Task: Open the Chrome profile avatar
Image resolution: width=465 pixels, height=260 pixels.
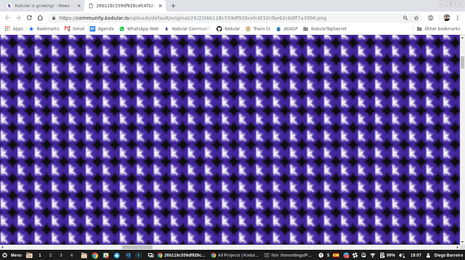Action: tap(447, 17)
